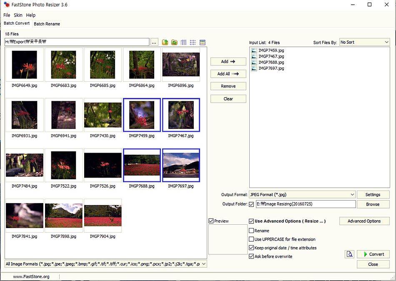Click the go up one folder icon
The image size is (396, 281).
click(x=165, y=43)
